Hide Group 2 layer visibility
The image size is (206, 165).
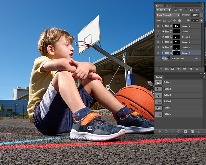click(x=158, y=31)
